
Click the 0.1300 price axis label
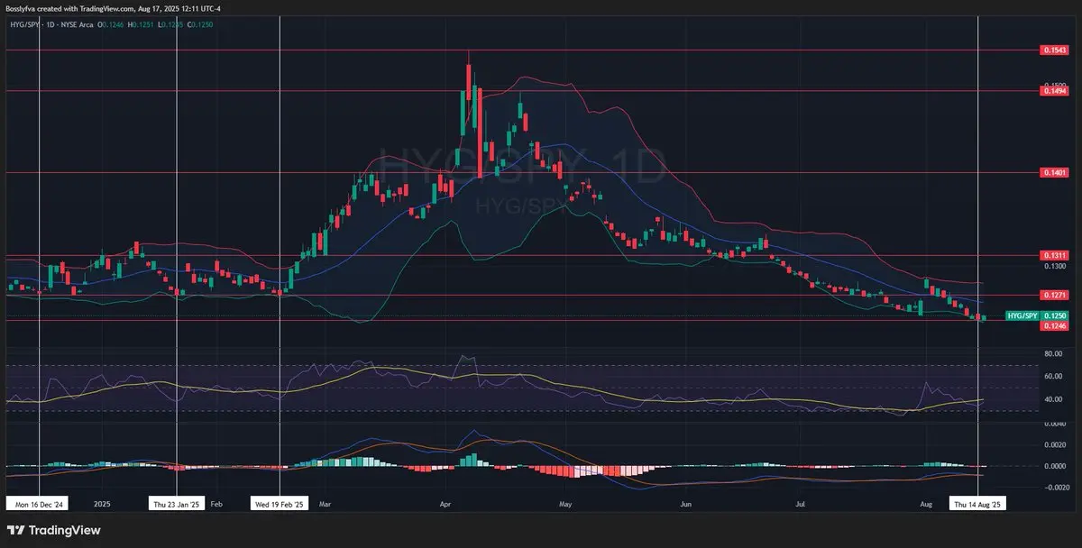click(x=1055, y=266)
